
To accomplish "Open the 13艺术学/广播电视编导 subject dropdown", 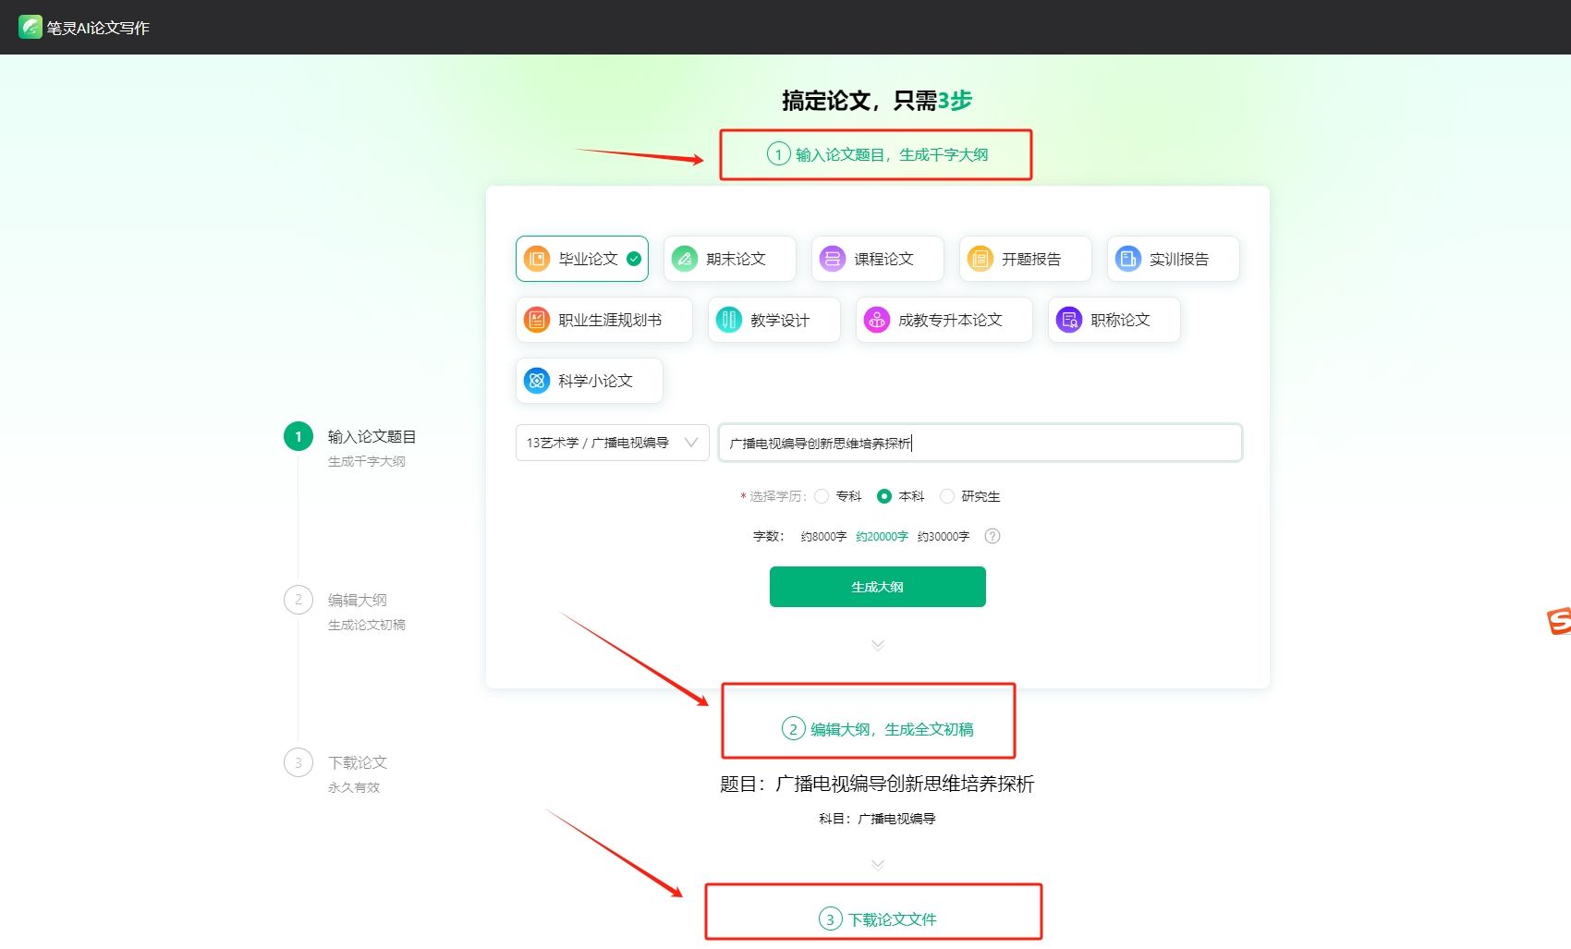I will [611, 443].
